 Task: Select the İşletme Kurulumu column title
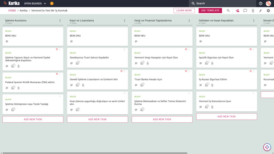point(16,20)
